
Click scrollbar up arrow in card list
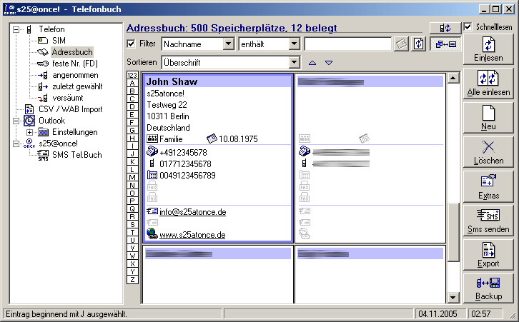453,78
